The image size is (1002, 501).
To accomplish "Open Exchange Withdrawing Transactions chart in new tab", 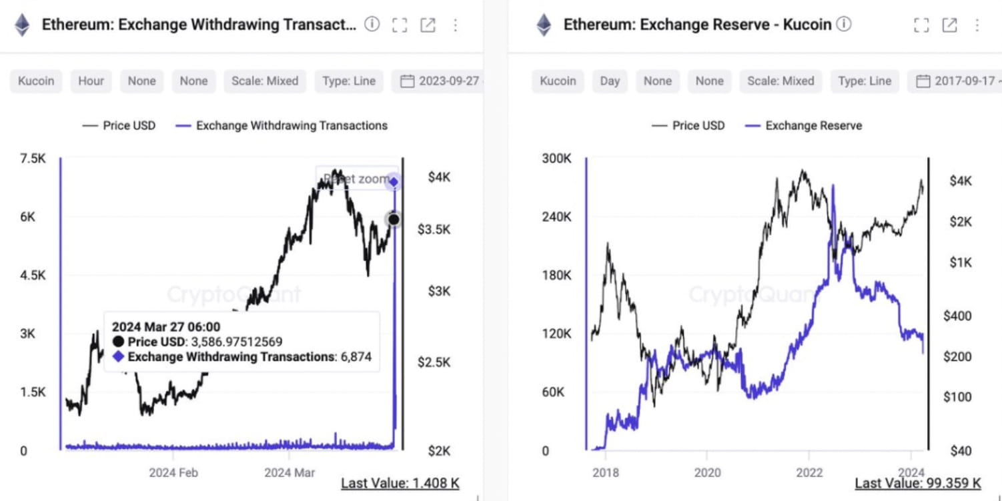I will [x=427, y=25].
